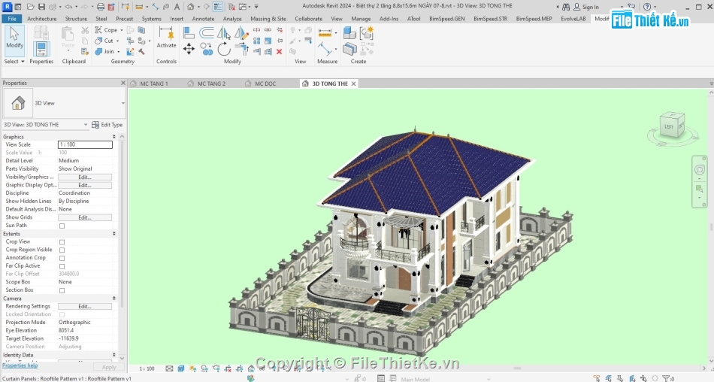714x382 pixels.
Task: Click the Create Assembly icon
Action: (349, 33)
